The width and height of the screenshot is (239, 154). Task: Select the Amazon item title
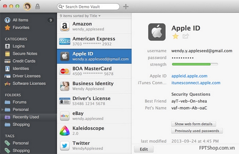pyautogui.click(x=82, y=24)
